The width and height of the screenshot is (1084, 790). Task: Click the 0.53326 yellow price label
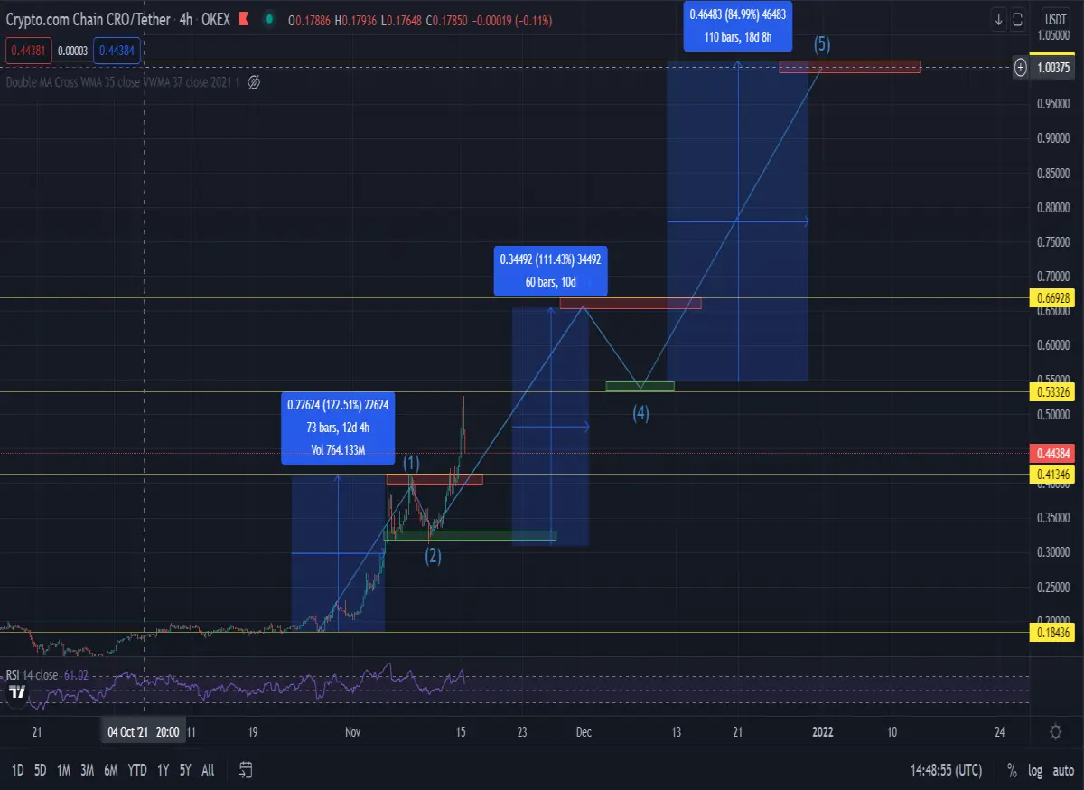point(1053,391)
